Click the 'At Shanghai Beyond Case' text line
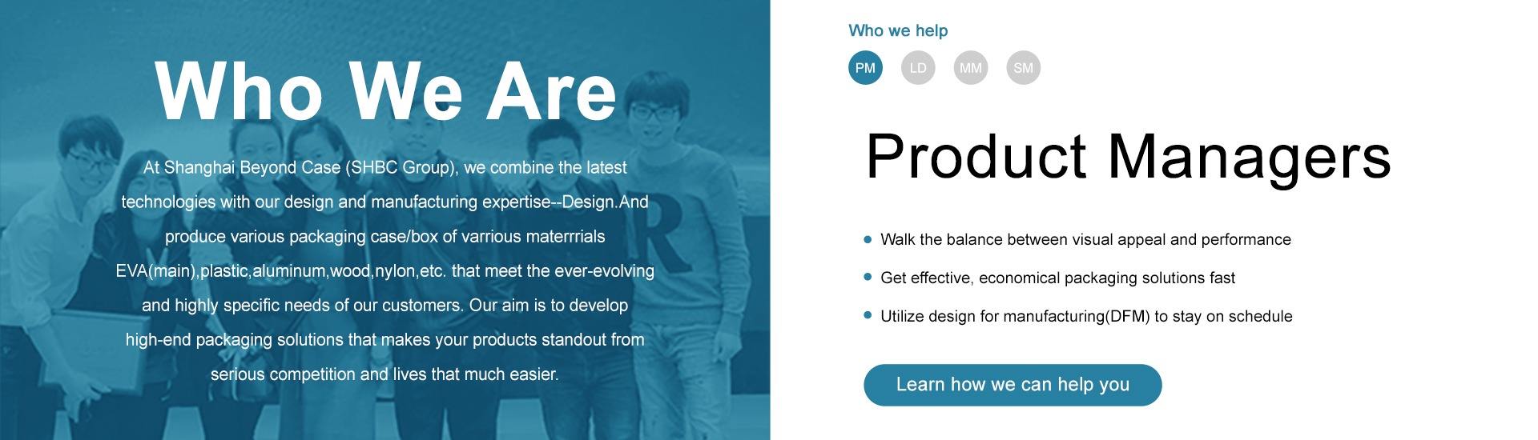The width and height of the screenshot is (1538, 440). (x=384, y=168)
